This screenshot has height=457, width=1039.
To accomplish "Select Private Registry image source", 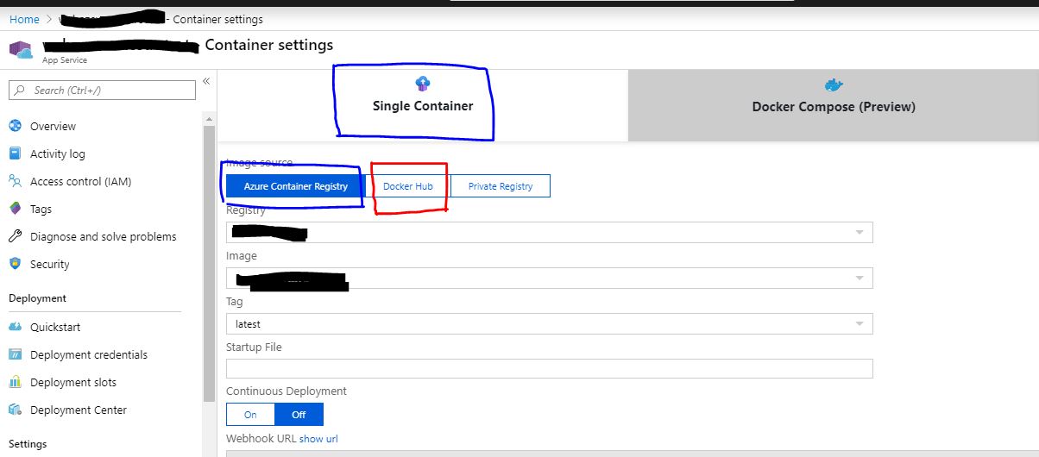I will 501,185.
